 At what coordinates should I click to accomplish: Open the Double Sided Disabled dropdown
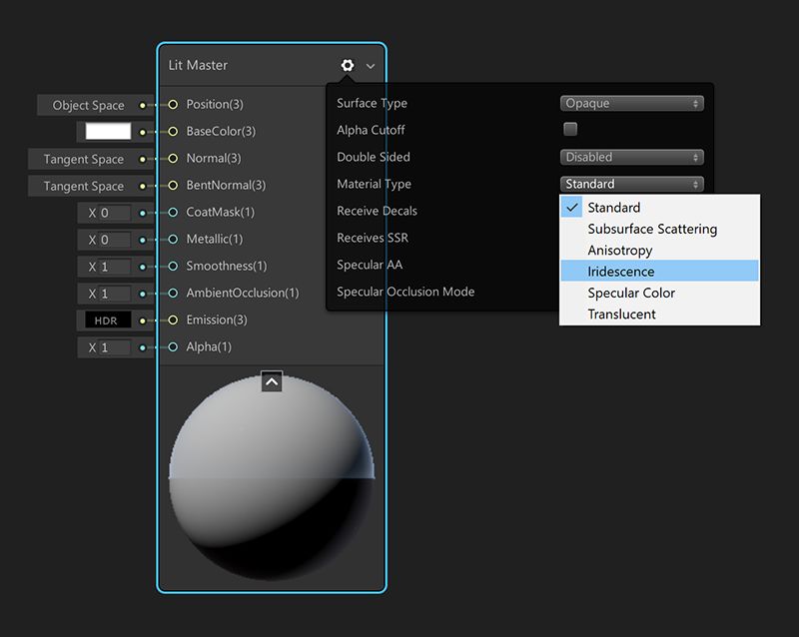(x=632, y=157)
